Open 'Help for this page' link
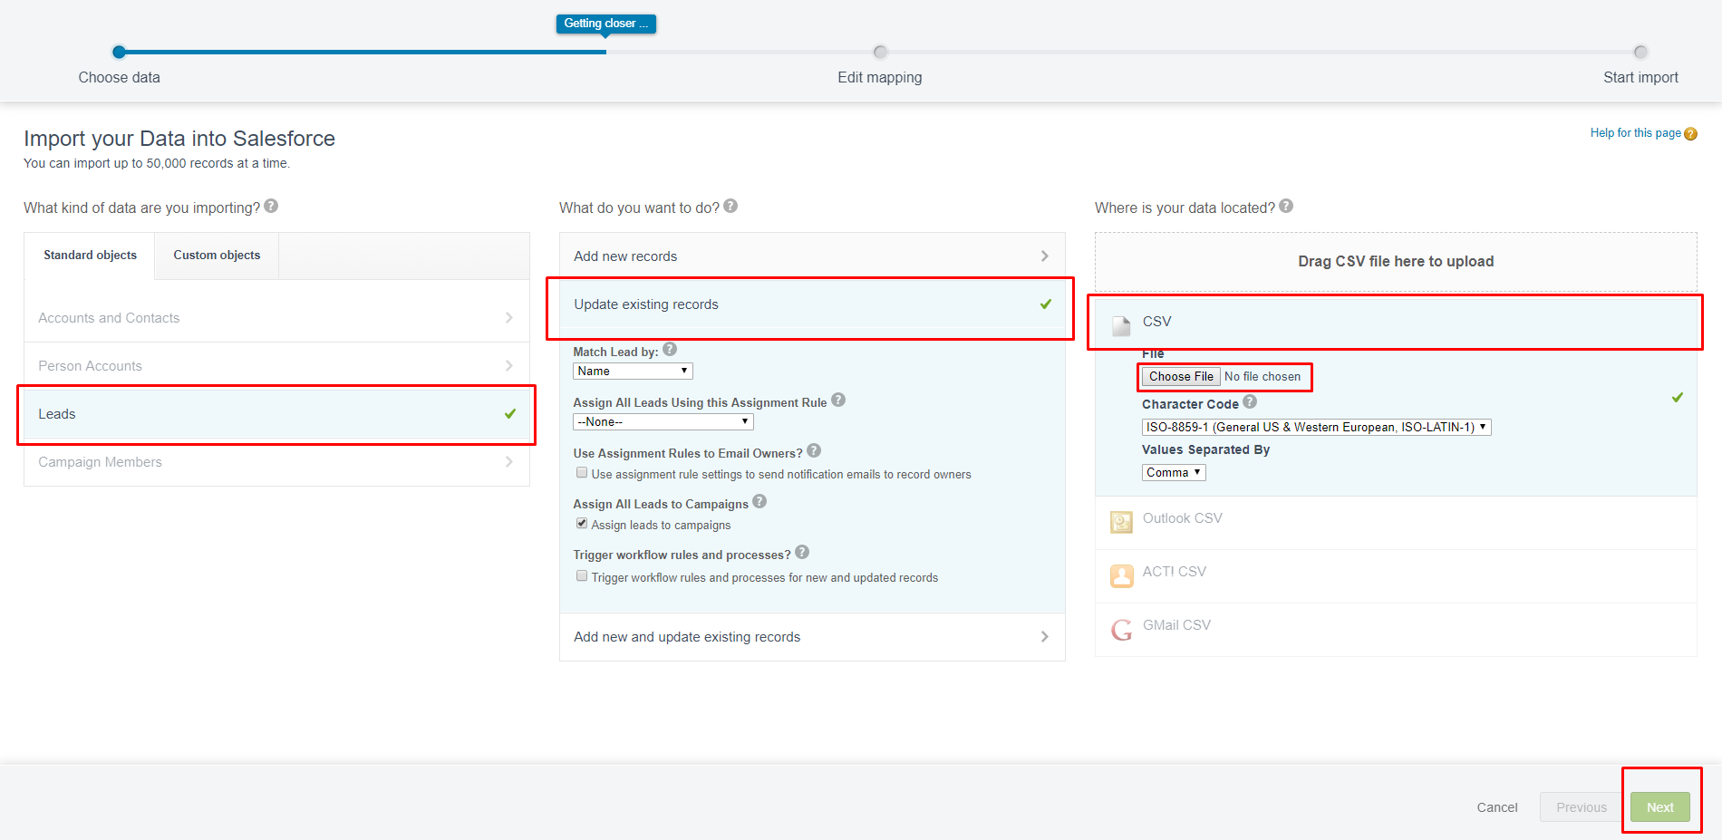The image size is (1722, 840). tap(1635, 133)
